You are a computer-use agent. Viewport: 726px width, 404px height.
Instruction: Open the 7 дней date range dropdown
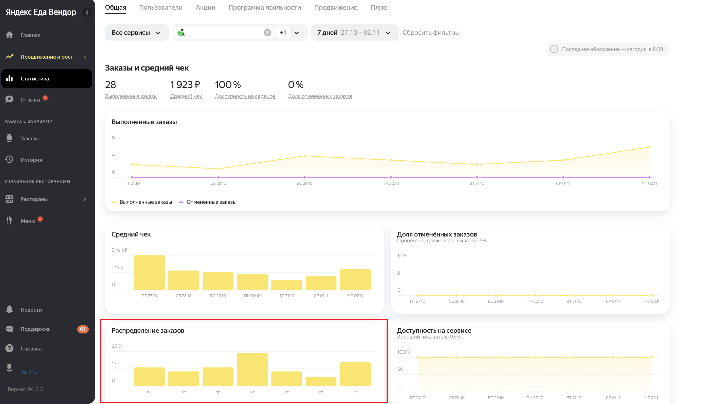(x=354, y=33)
